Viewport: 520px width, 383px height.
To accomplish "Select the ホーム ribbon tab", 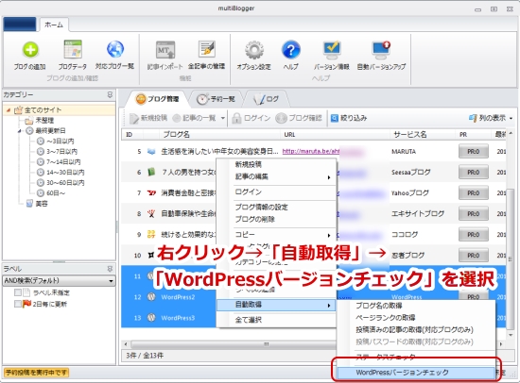I will tap(54, 25).
